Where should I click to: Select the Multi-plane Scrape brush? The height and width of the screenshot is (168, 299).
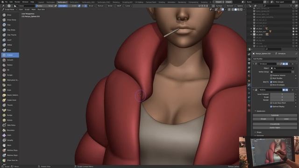[10, 80]
